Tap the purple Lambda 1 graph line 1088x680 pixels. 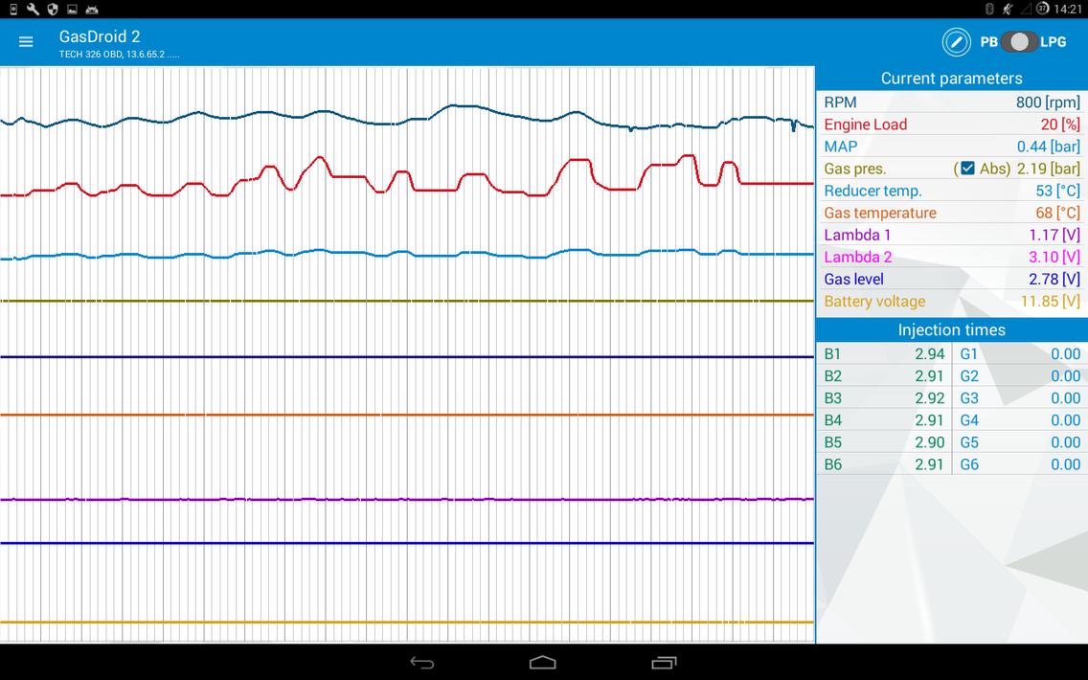click(407, 500)
